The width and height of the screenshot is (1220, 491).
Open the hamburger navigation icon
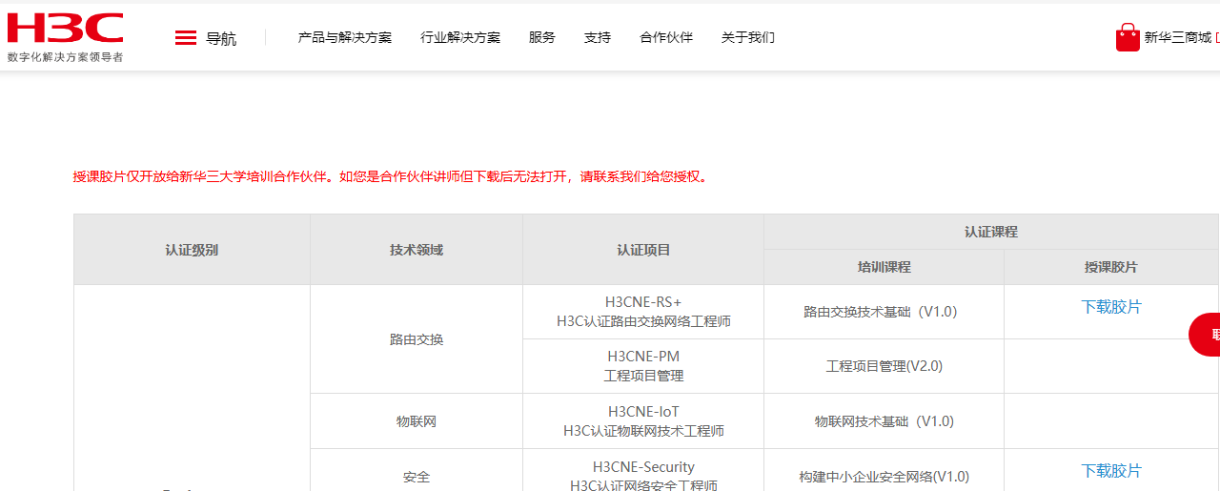coord(186,38)
